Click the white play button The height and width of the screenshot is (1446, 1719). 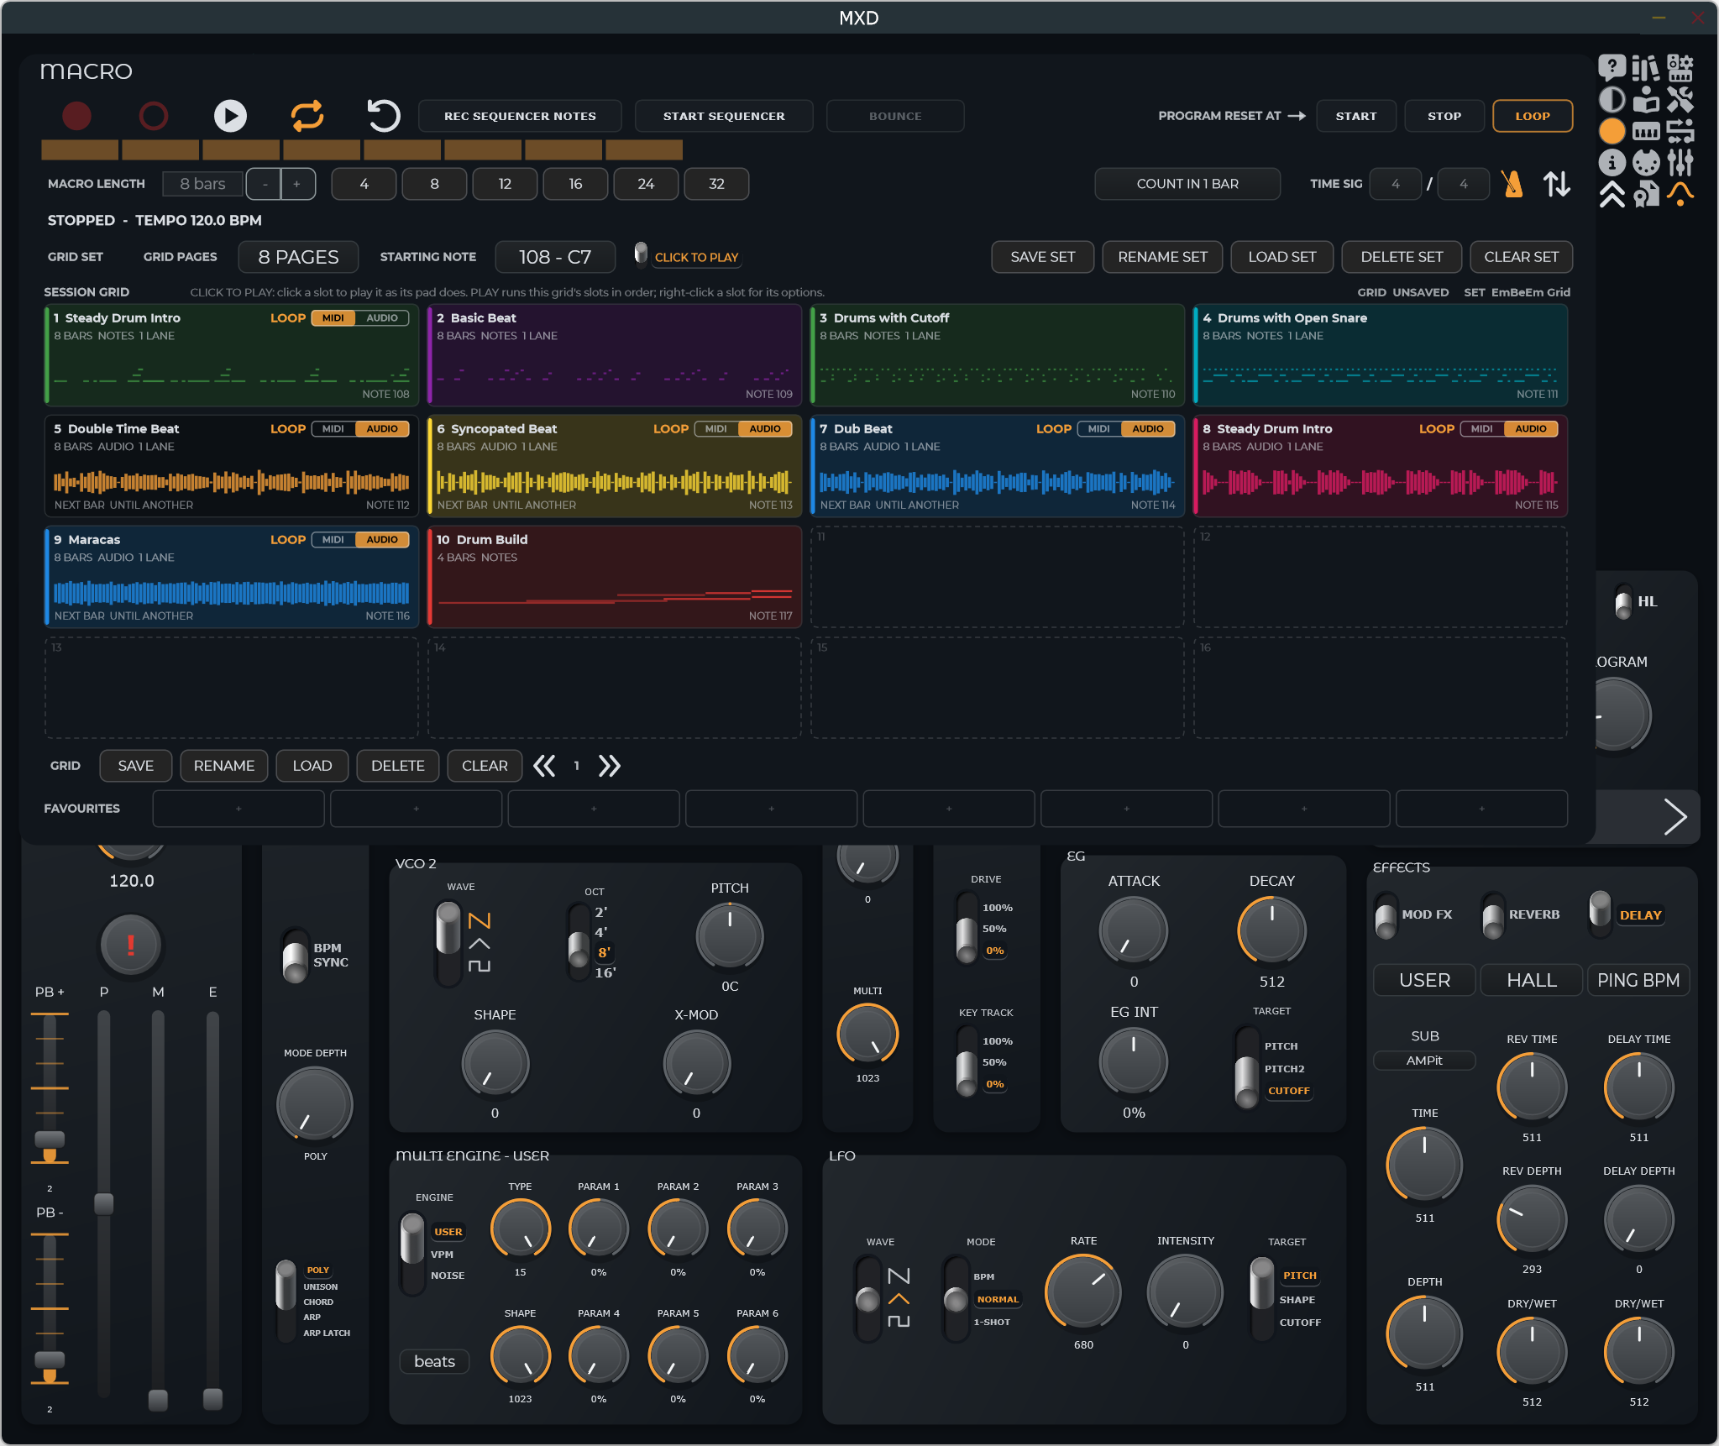(230, 116)
